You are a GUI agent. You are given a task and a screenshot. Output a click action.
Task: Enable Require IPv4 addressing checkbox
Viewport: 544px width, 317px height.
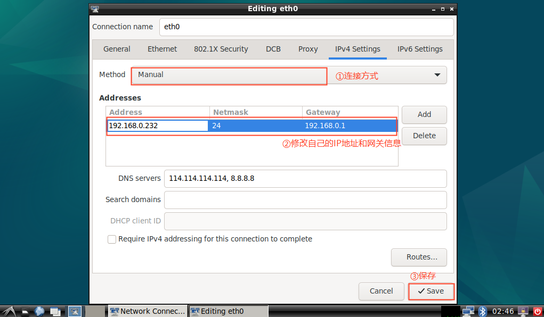pos(112,239)
